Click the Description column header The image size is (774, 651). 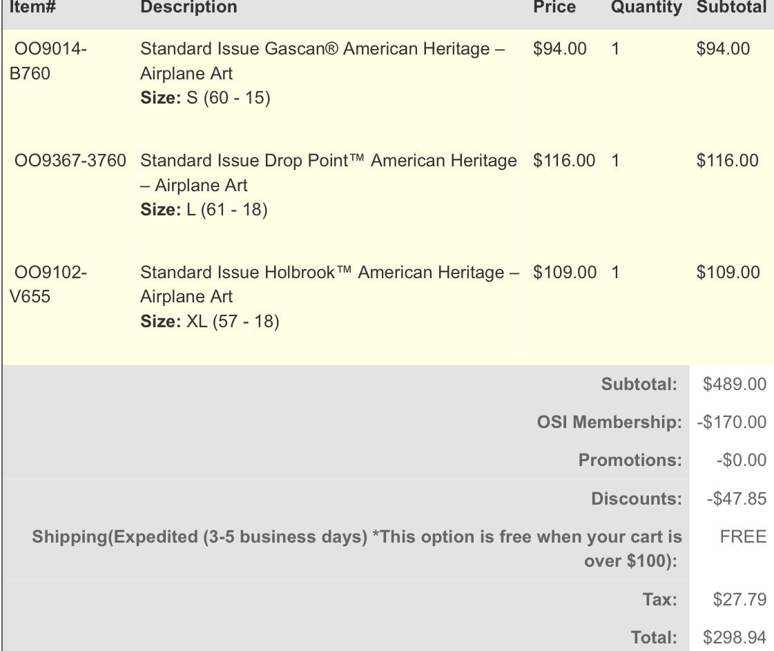[x=188, y=7]
